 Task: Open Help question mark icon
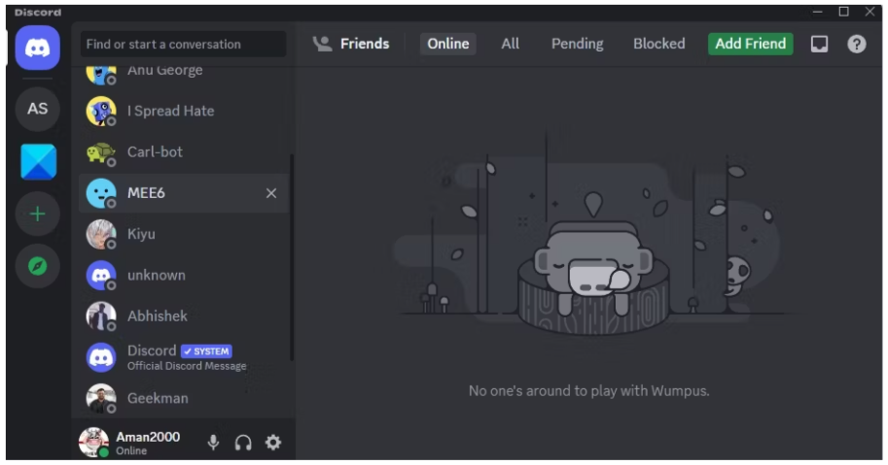[856, 44]
